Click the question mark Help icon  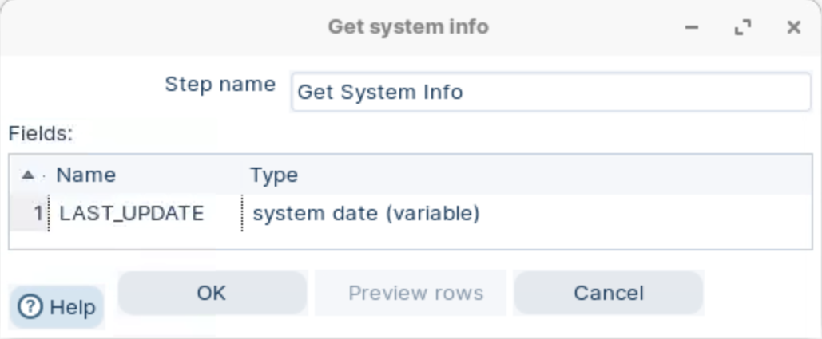pyautogui.click(x=29, y=307)
